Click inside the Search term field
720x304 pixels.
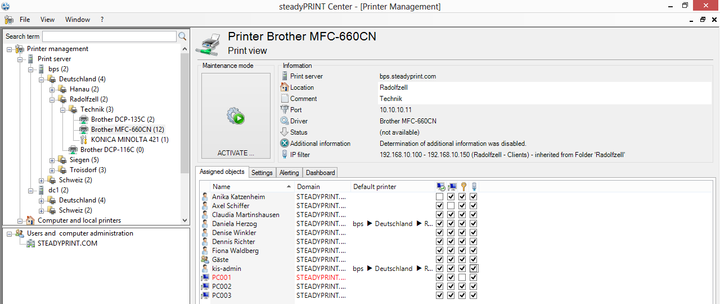pos(109,36)
